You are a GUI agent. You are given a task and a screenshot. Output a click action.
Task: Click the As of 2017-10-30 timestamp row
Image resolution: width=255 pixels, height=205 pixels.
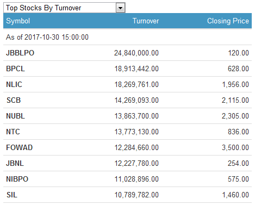click(127, 37)
